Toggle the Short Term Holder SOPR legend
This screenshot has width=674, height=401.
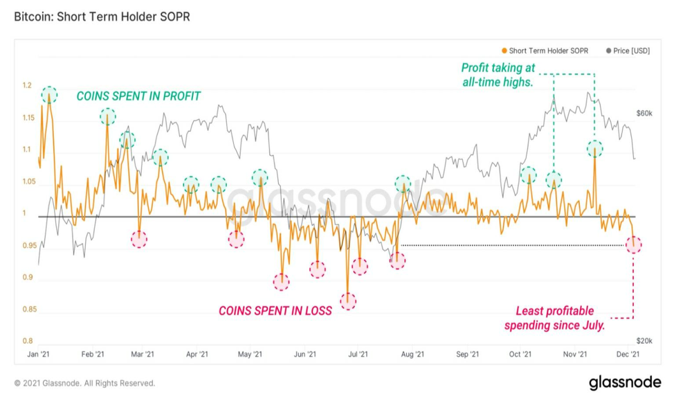[x=545, y=51]
